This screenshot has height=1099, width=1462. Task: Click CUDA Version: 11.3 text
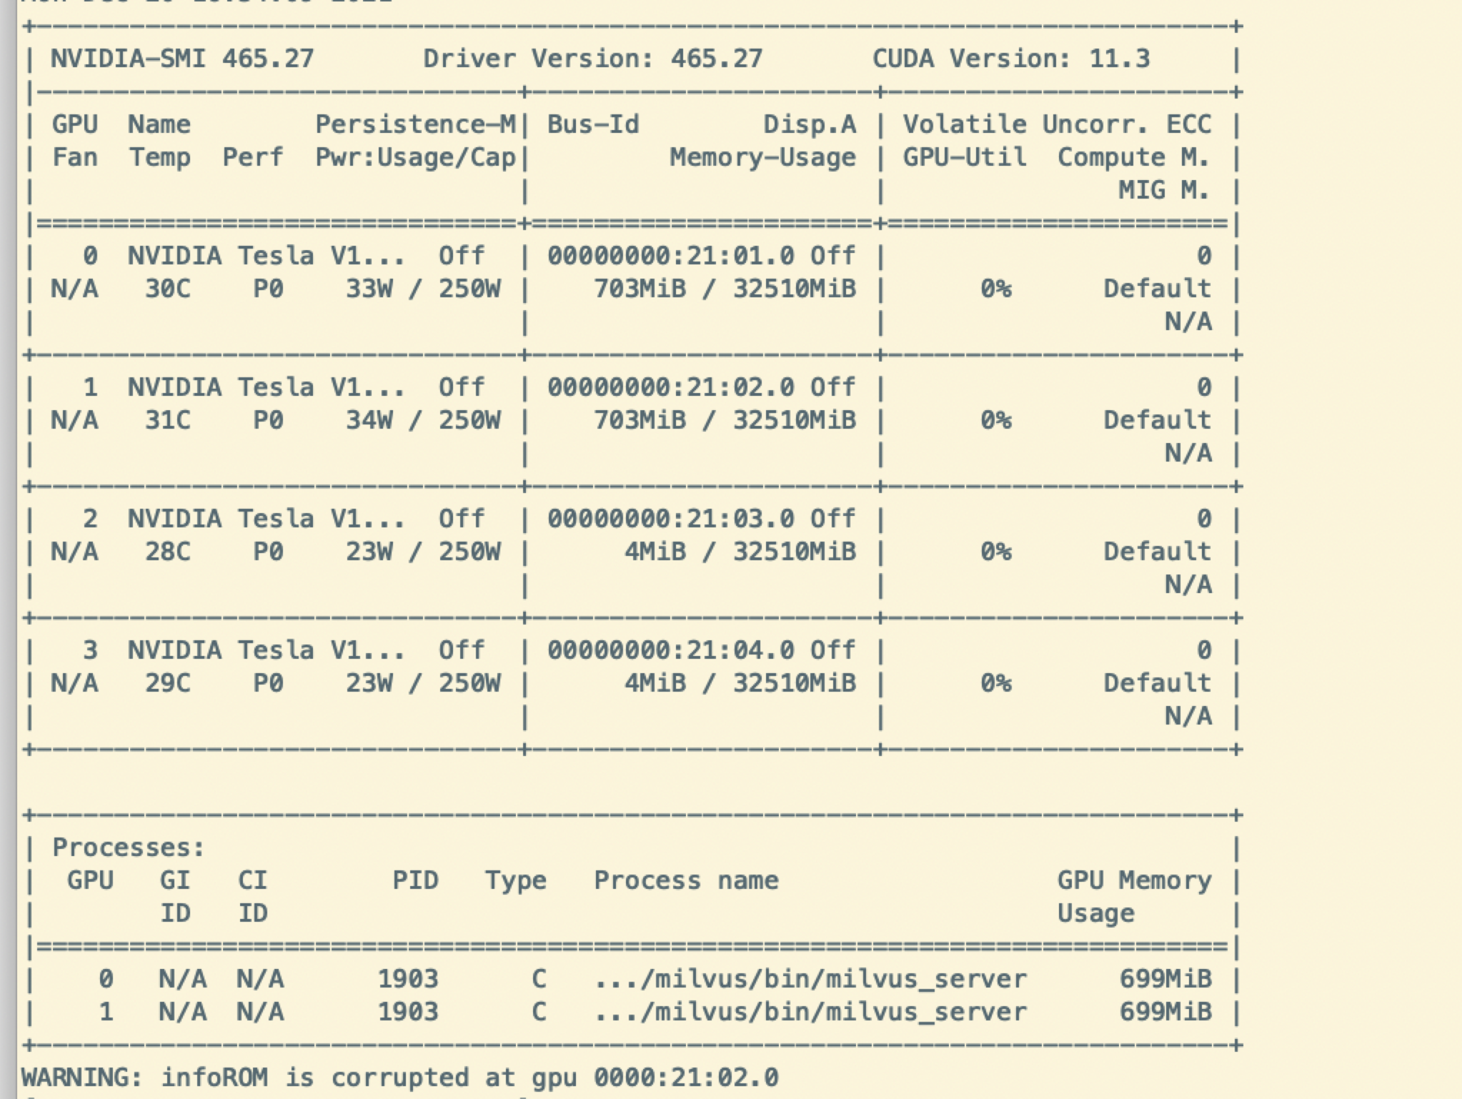click(x=1011, y=59)
